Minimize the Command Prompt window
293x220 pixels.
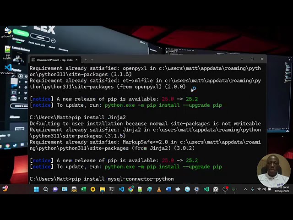(242, 59)
